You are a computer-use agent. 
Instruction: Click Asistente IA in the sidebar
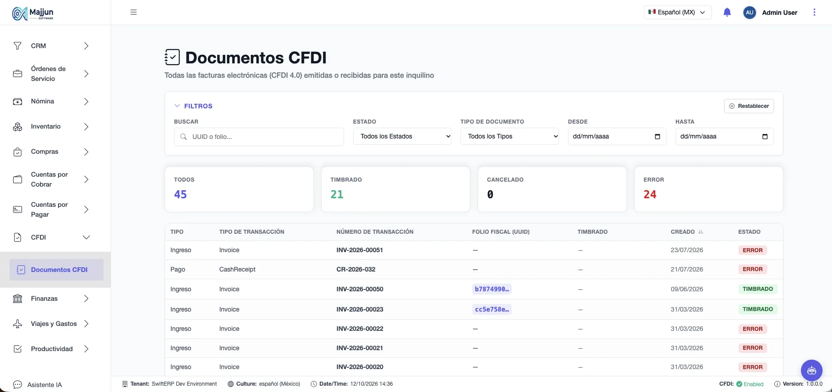(45, 385)
